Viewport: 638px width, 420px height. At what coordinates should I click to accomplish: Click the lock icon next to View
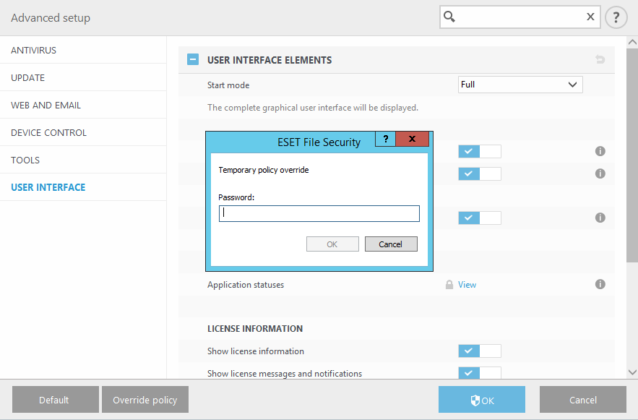coord(449,285)
